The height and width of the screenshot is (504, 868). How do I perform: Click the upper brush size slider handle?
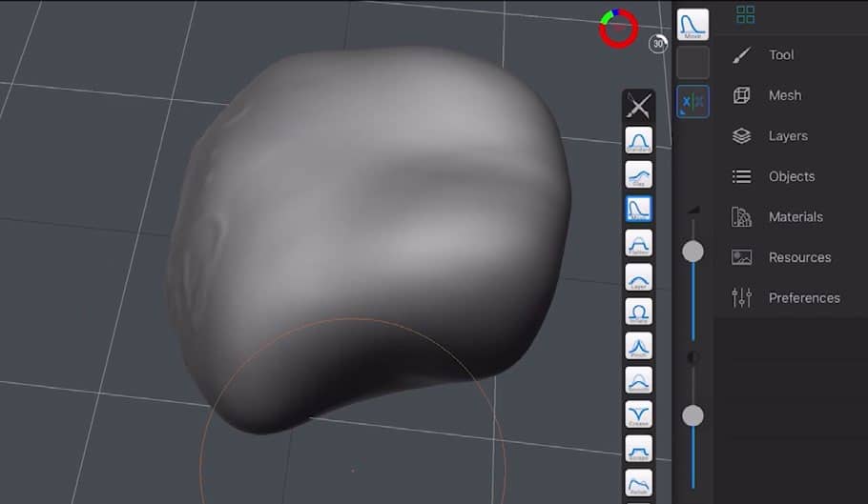pyautogui.click(x=692, y=252)
